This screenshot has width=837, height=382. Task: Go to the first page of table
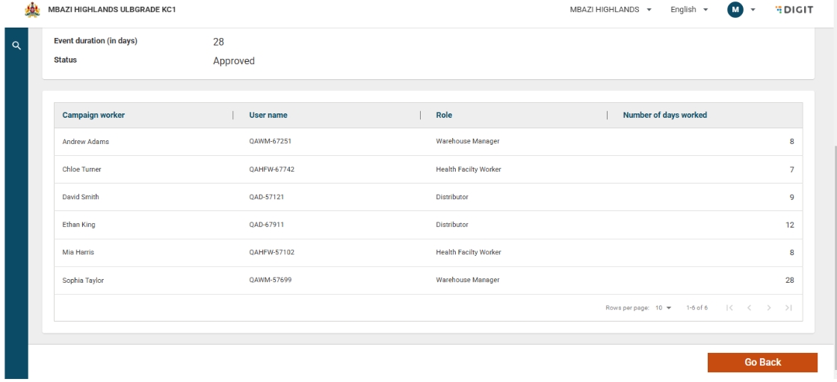[x=730, y=308]
